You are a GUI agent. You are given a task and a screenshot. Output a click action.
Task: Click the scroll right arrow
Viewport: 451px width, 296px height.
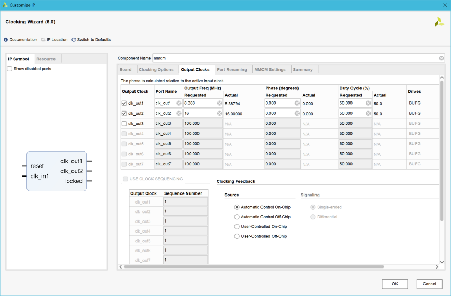pos(437,267)
